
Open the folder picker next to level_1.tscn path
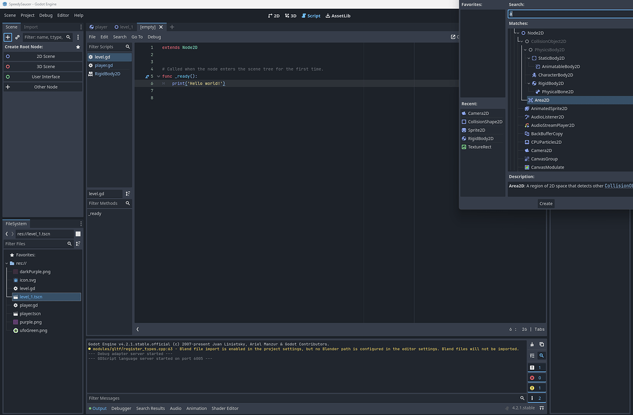pos(78,233)
